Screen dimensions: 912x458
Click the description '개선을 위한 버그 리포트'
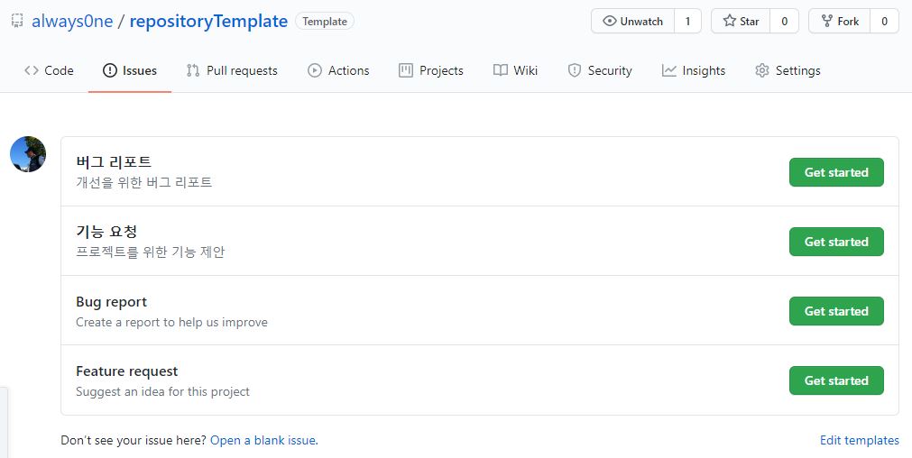pos(144,182)
